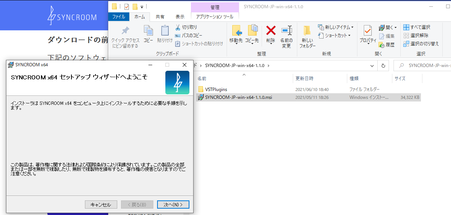Open the Application Tools (アプリケーション ツール) tab
This screenshot has height=215, width=451.
point(215,17)
